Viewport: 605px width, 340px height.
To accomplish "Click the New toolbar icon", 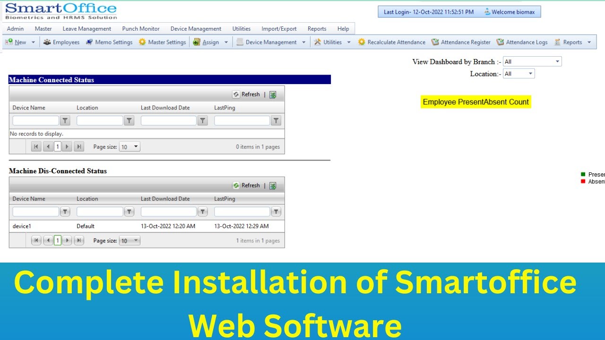I will (9, 42).
